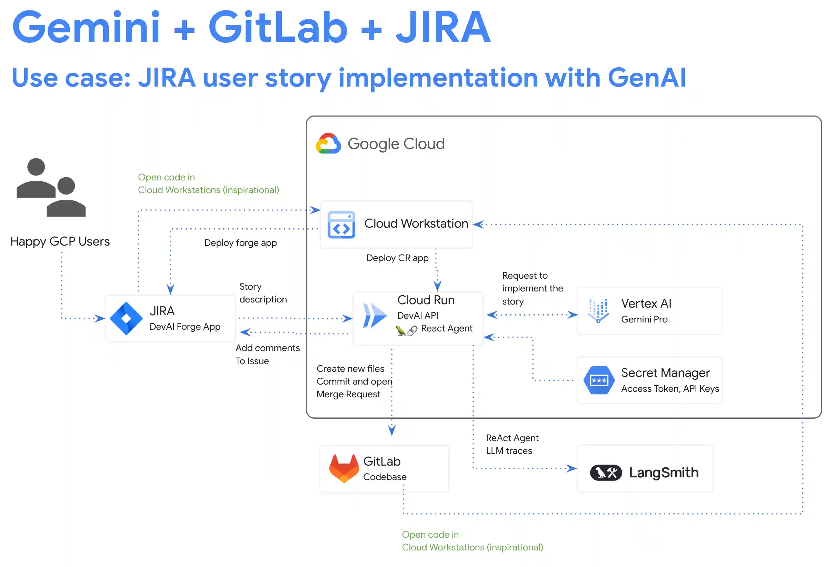Click the Google Cloud logo
The width and height of the screenshot is (836, 567).
point(328,143)
